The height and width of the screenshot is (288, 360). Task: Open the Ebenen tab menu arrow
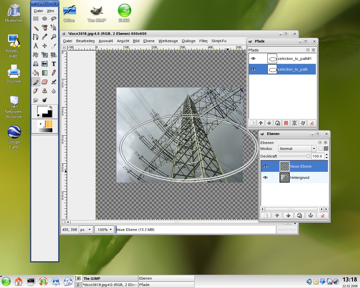pyautogui.click(x=320, y=142)
